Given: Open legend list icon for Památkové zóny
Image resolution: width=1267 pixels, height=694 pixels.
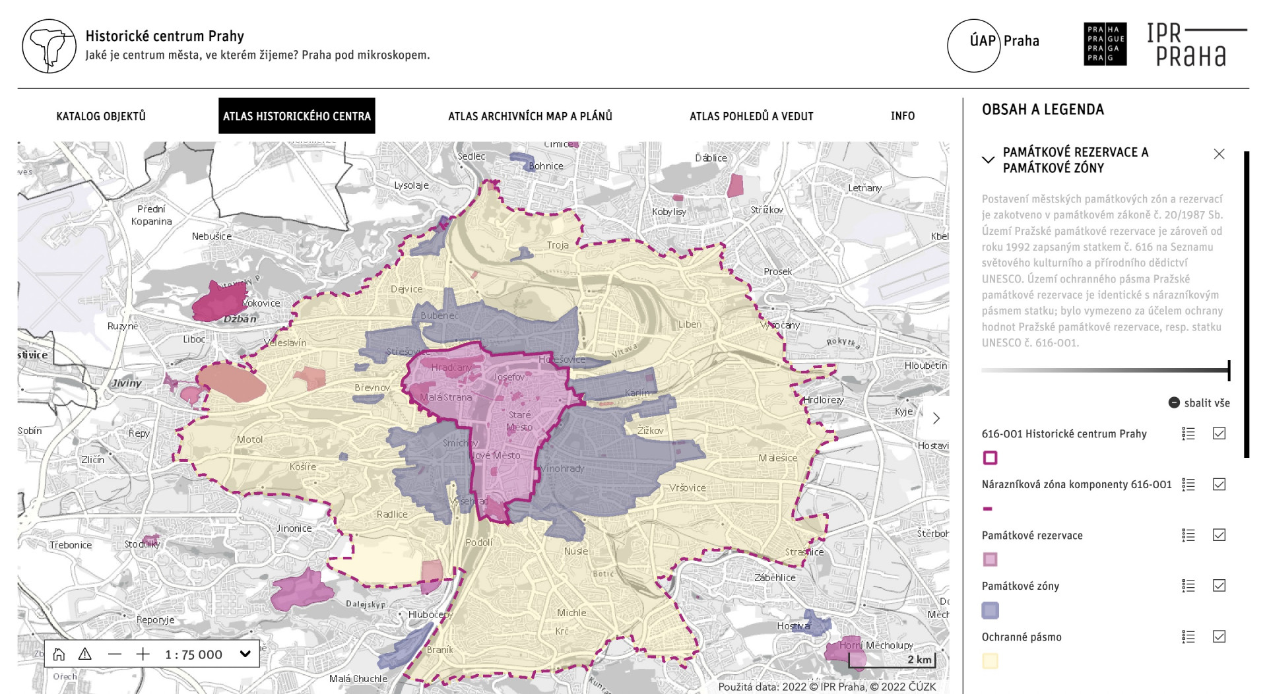Looking at the screenshot, I should [x=1188, y=586].
